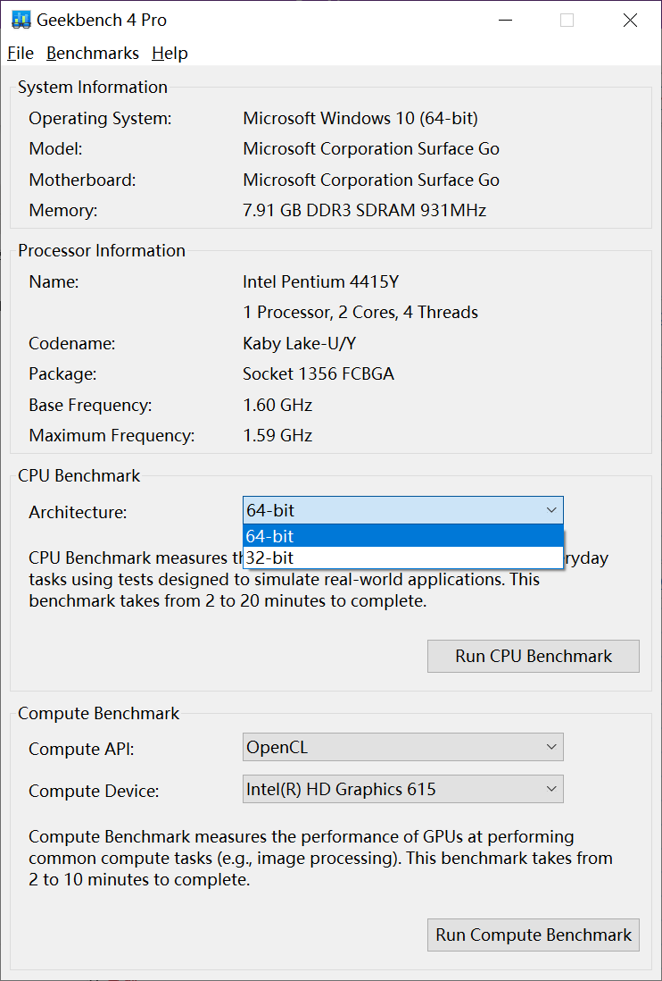Click the 'Compute Benchmark' group heading
The height and width of the screenshot is (981, 662).
tap(98, 713)
